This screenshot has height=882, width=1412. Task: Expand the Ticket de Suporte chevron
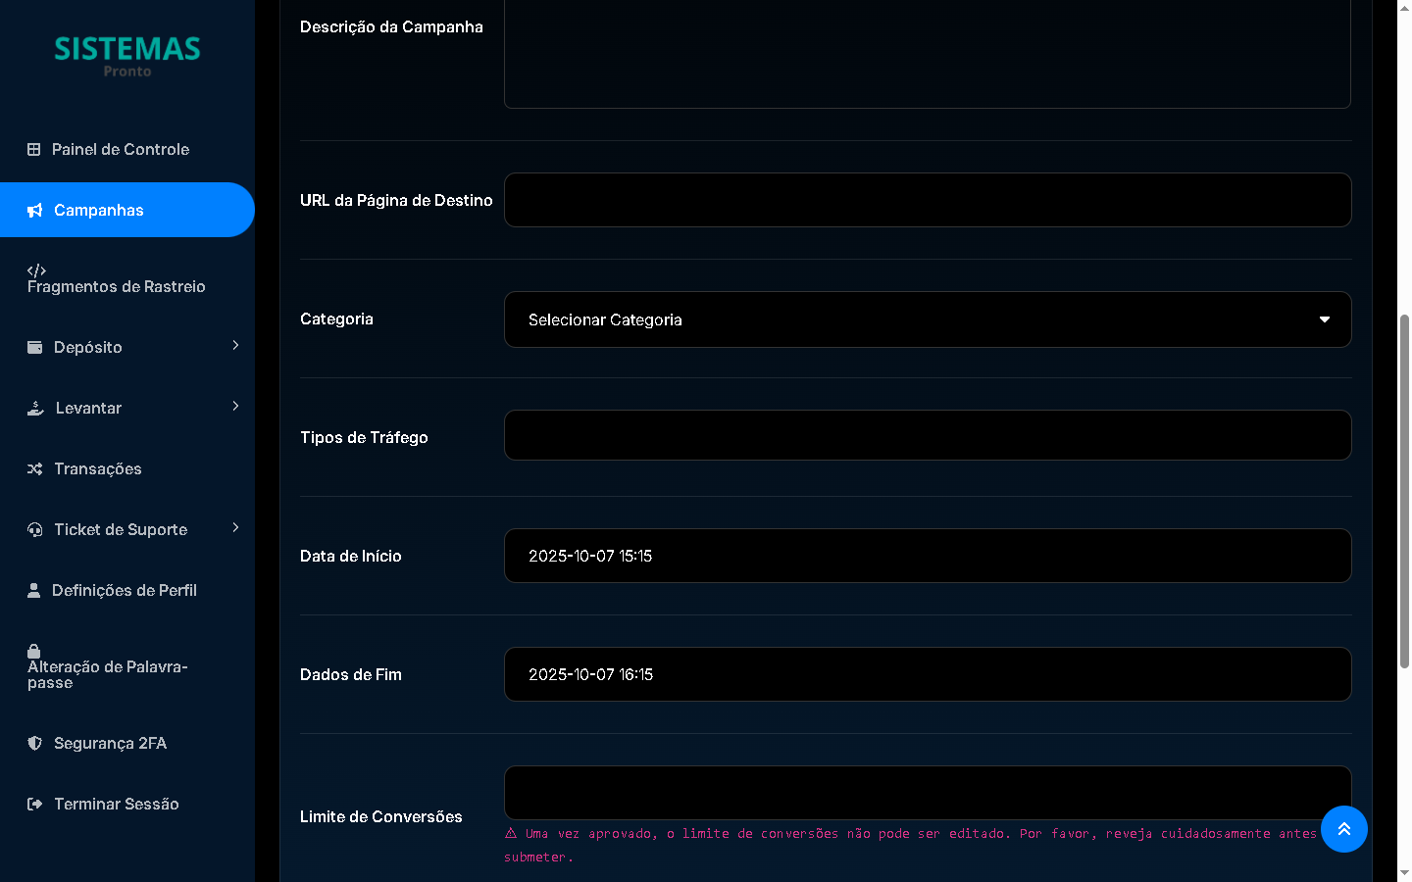coord(235,528)
